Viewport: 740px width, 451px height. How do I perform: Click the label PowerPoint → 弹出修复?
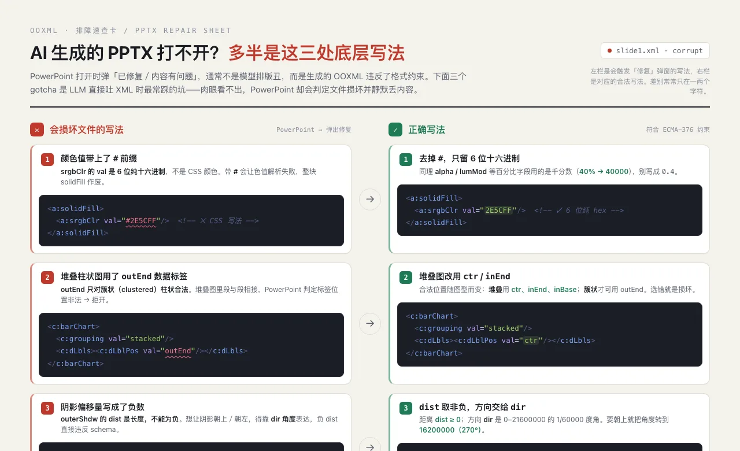pos(314,130)
